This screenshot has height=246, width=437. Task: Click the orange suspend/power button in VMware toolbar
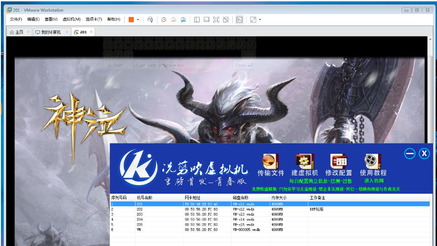(x=131, y=20)
